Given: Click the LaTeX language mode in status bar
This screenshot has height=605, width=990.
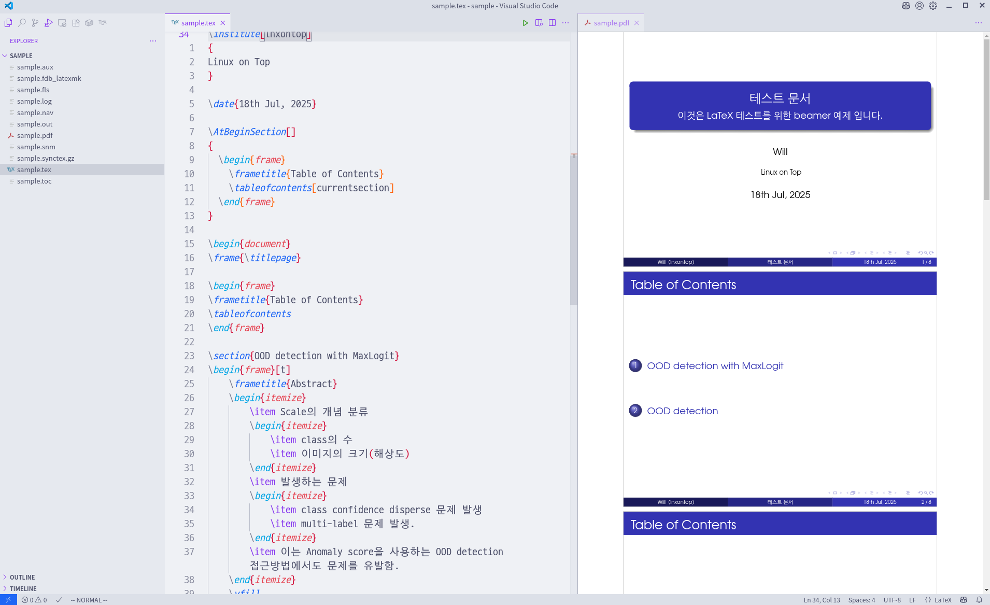Looking at the screenshot, I should point(943,600).
